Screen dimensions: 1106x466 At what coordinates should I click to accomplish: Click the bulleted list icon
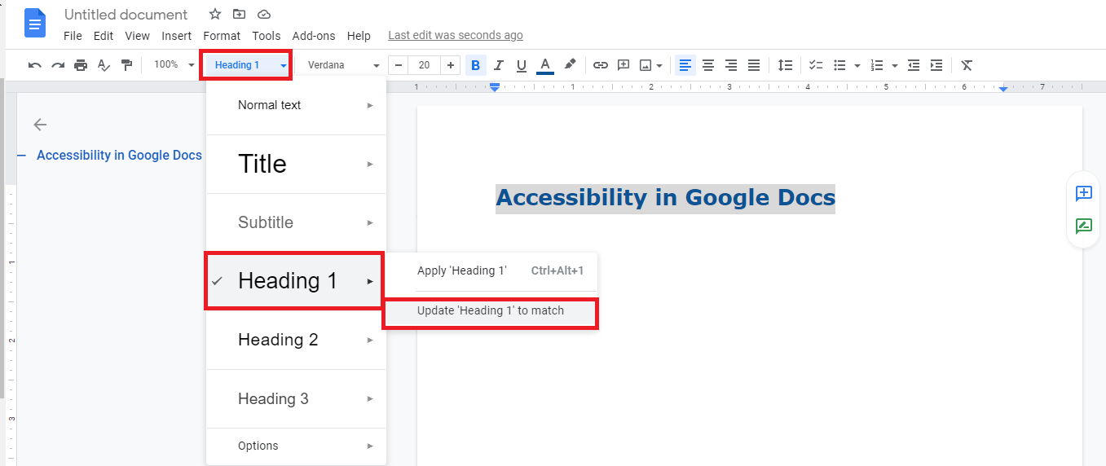tap(839, 65)
